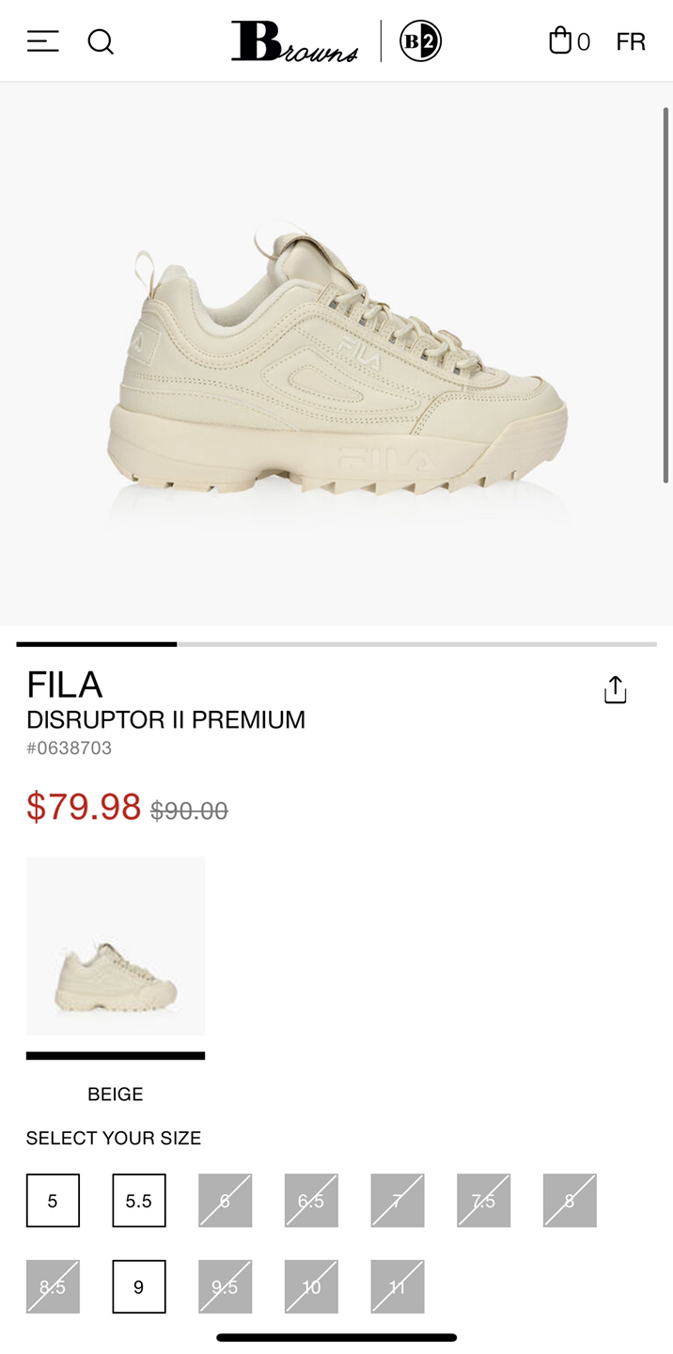Choose unavailable size 7.5
Viewport: 673px width, 1354px height.
click(x=484, y=1201)
